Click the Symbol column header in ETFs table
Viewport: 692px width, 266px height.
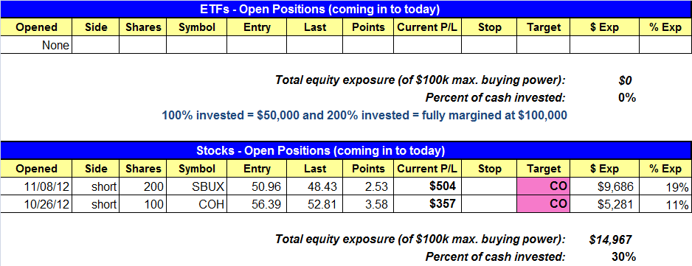pos(196,27)
